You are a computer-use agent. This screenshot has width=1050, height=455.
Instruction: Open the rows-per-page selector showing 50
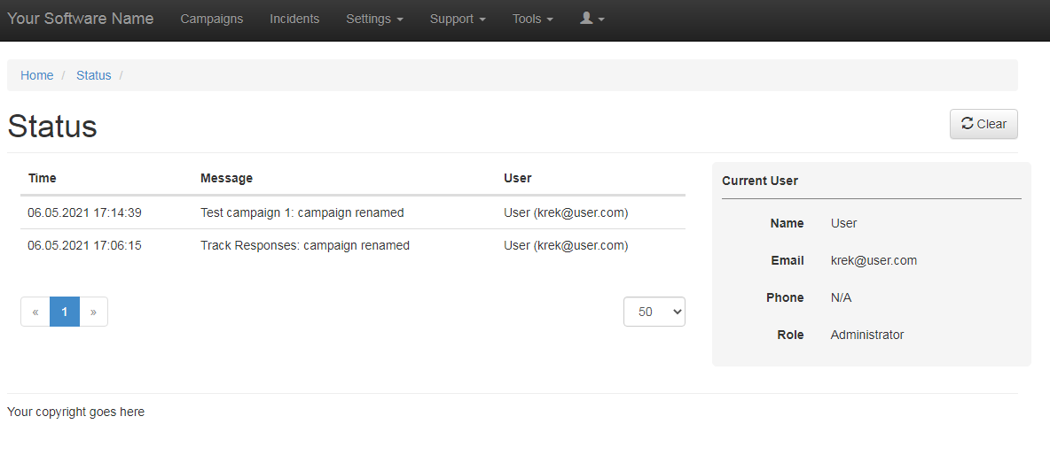pos(654,312)
